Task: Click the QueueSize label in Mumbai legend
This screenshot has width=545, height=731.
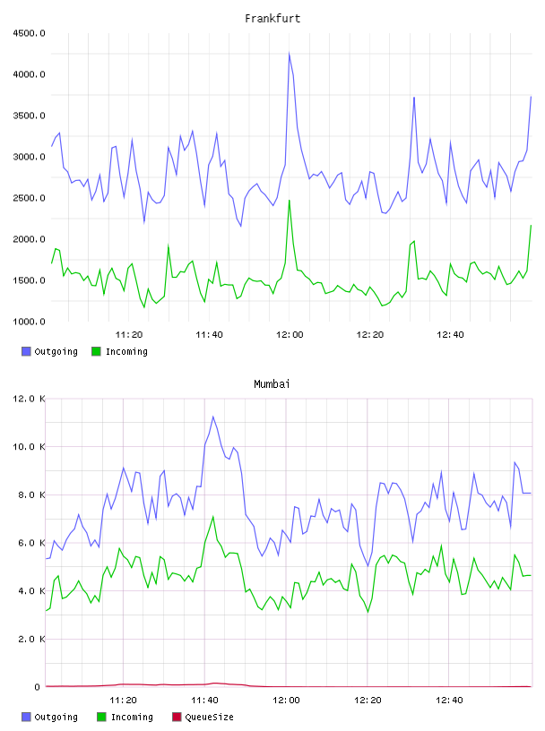Action: point(209,717)
